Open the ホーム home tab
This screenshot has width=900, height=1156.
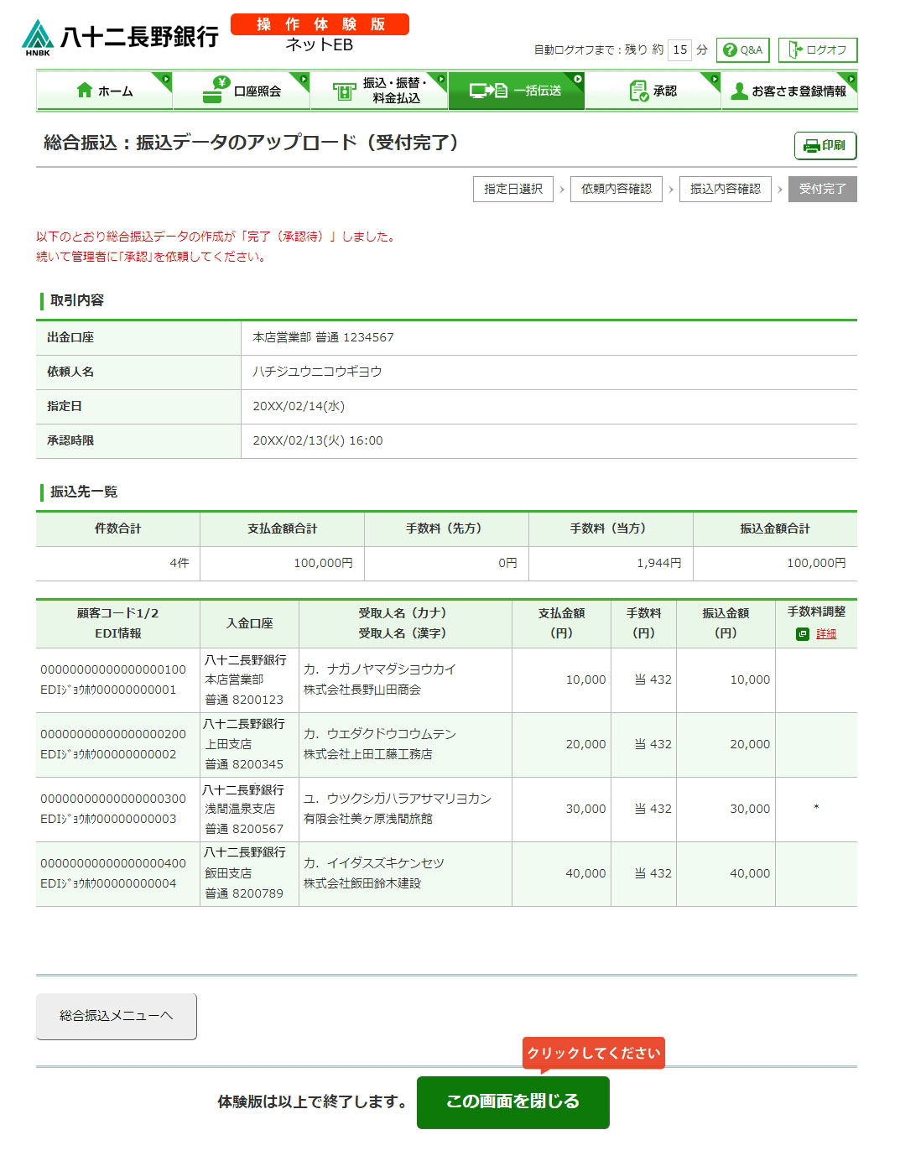[x=105, y=91]
